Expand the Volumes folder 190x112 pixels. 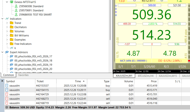tap(7, 31)
